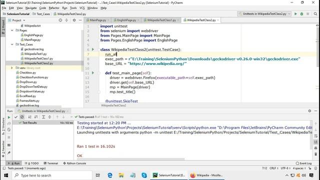320x180 pixels.
Task: Sort test results alphabetically
Action: click(30, 117)
